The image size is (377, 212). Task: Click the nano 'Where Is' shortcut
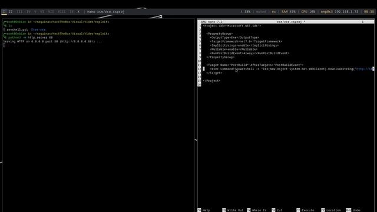point(257,210)
